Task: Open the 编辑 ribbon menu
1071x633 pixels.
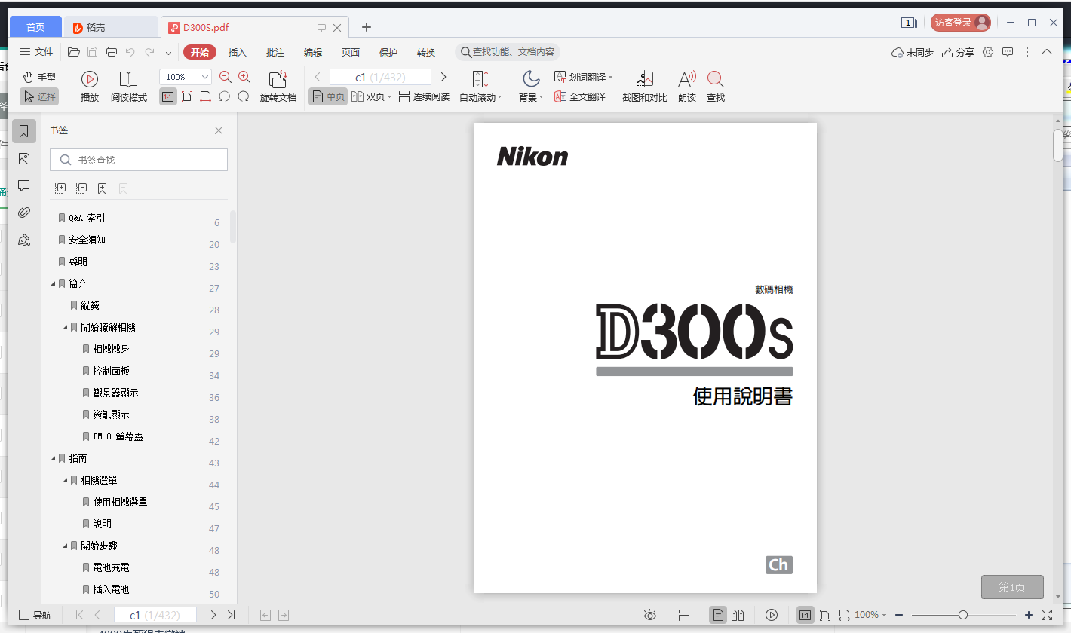Action: click(312, 52)
